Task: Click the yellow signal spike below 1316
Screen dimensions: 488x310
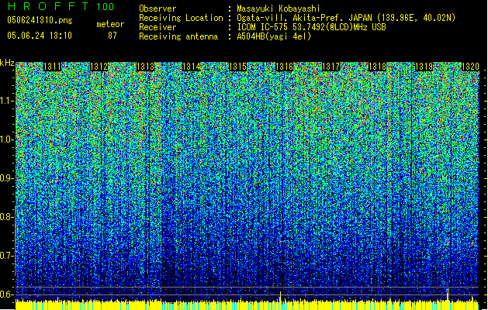Action: tap(280, 297)
